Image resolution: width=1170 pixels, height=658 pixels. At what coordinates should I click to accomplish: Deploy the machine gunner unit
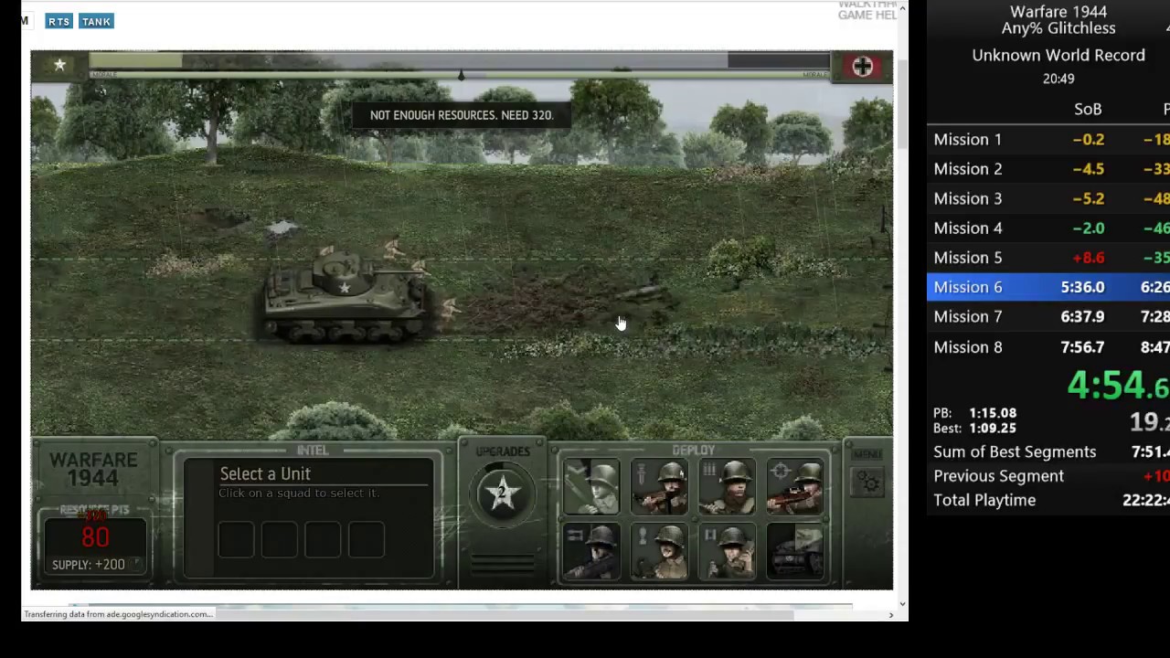click(x=590, y=553)
